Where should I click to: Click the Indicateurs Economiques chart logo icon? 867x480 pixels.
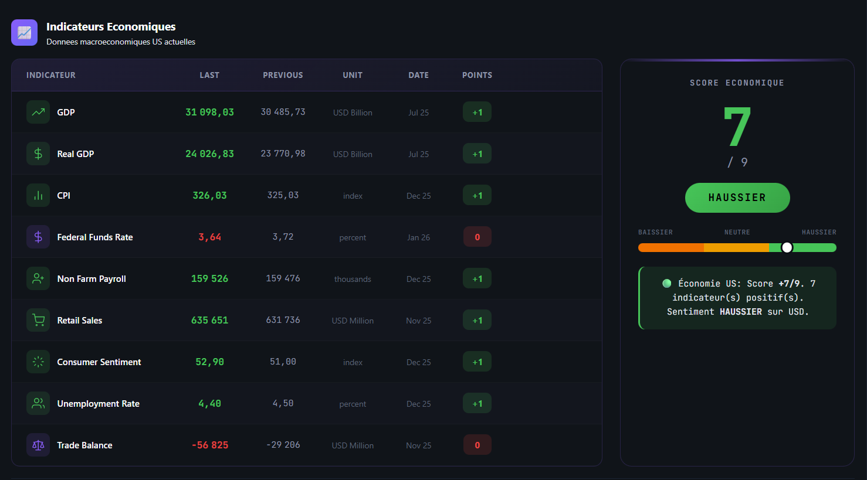tap(24, 33)
